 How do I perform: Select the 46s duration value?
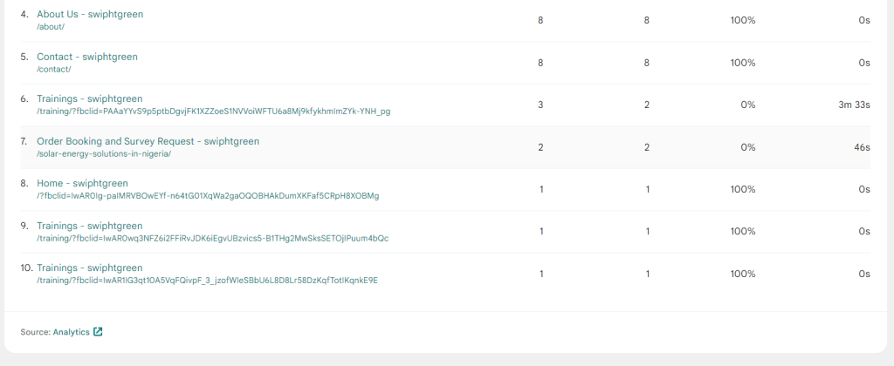[862, 147]
